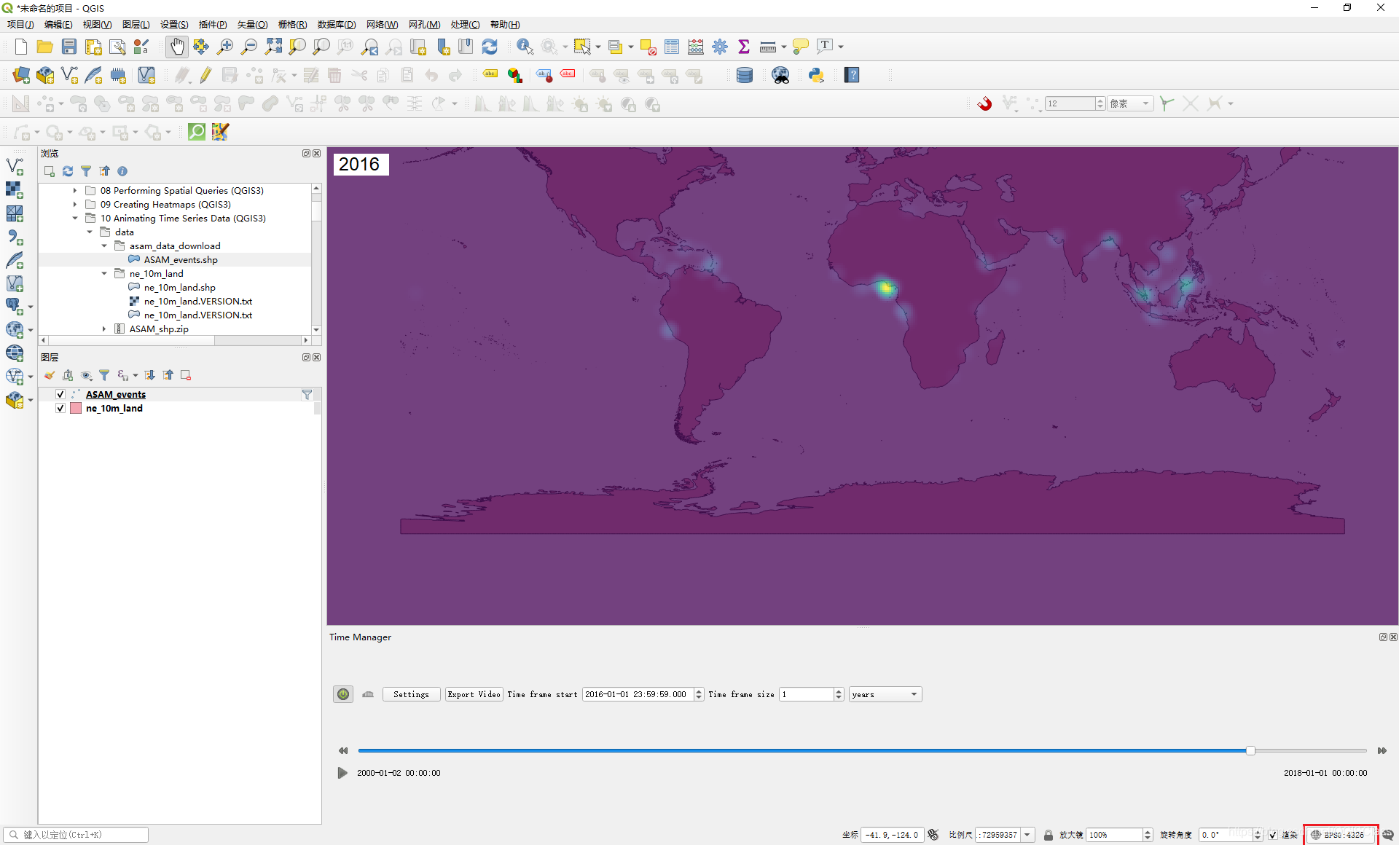Step back one time frame
The height and width of the screenshot is (845, 1399).
point(343,750)
